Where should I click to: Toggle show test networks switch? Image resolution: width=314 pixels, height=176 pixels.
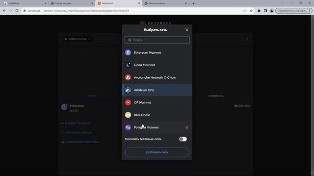click(183, 139)
